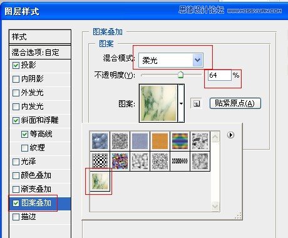Enable the 颜色叠加 color overlay checkbox
The height and width of the screenshot is (238, 288).
pos(16,175)
